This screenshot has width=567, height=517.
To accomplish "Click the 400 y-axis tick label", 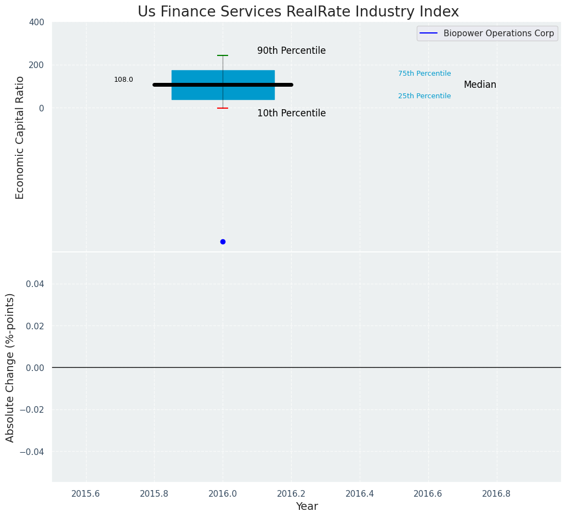I will 36,22.
